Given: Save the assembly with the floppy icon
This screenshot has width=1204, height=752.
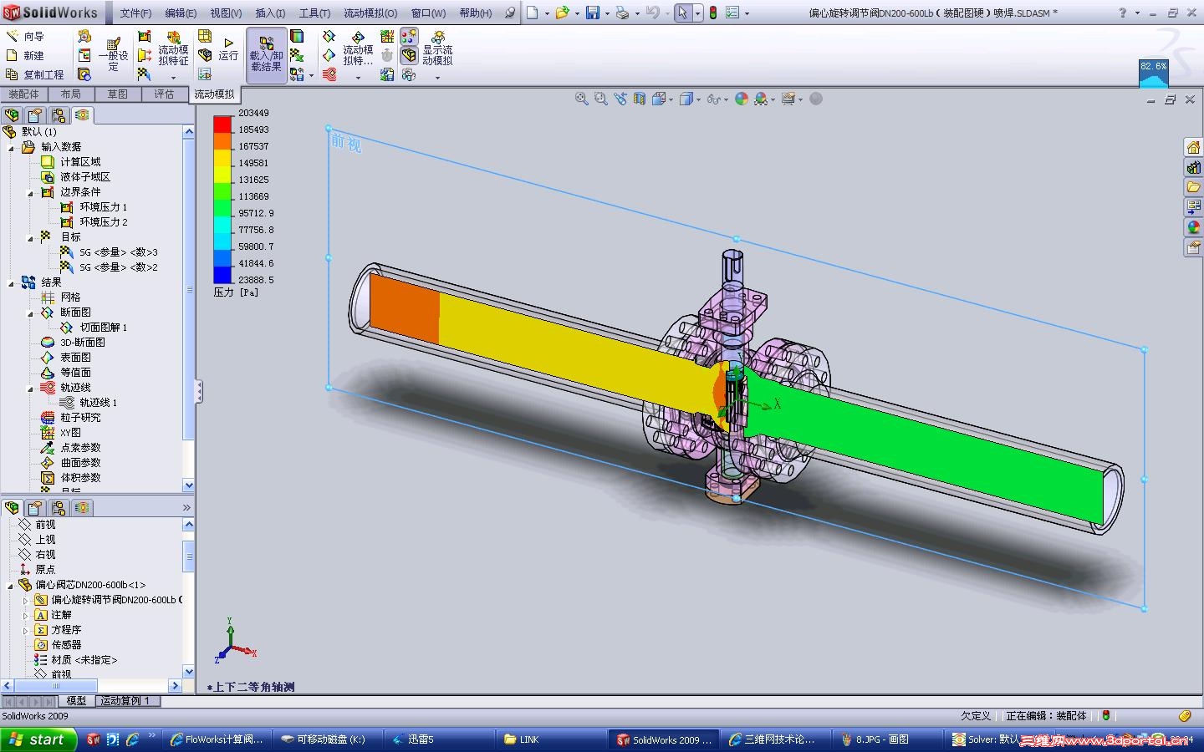Looking at the screenshot, I should pyautogui.click(x=593, y=13).
